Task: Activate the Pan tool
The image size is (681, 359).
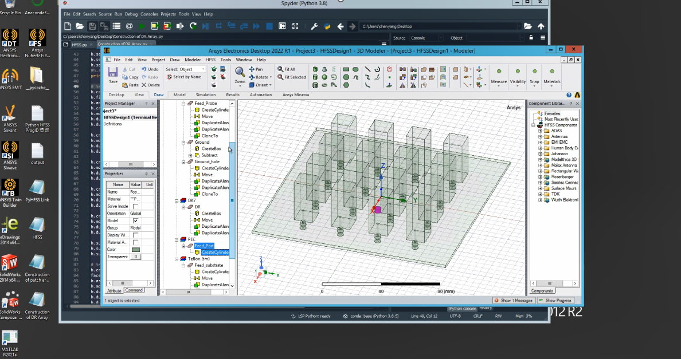Action: [256, 69]
